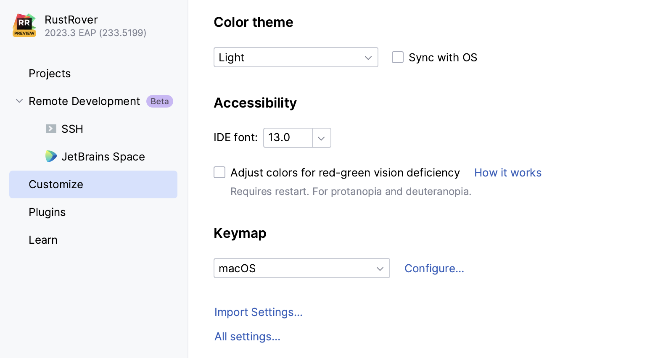671x358 pixels.
Task: Click the Import Settings... link
Action: click(258, 312)
